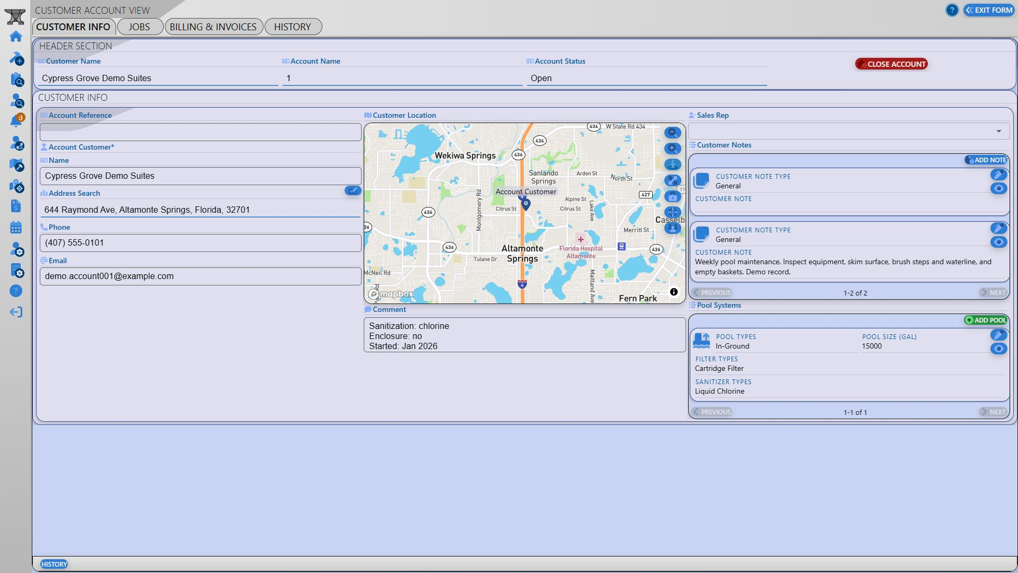The width and height of the screenshot is (1018, 573).
Task: Open the Billing & Invoices tab
Action: tap(213, 27)
